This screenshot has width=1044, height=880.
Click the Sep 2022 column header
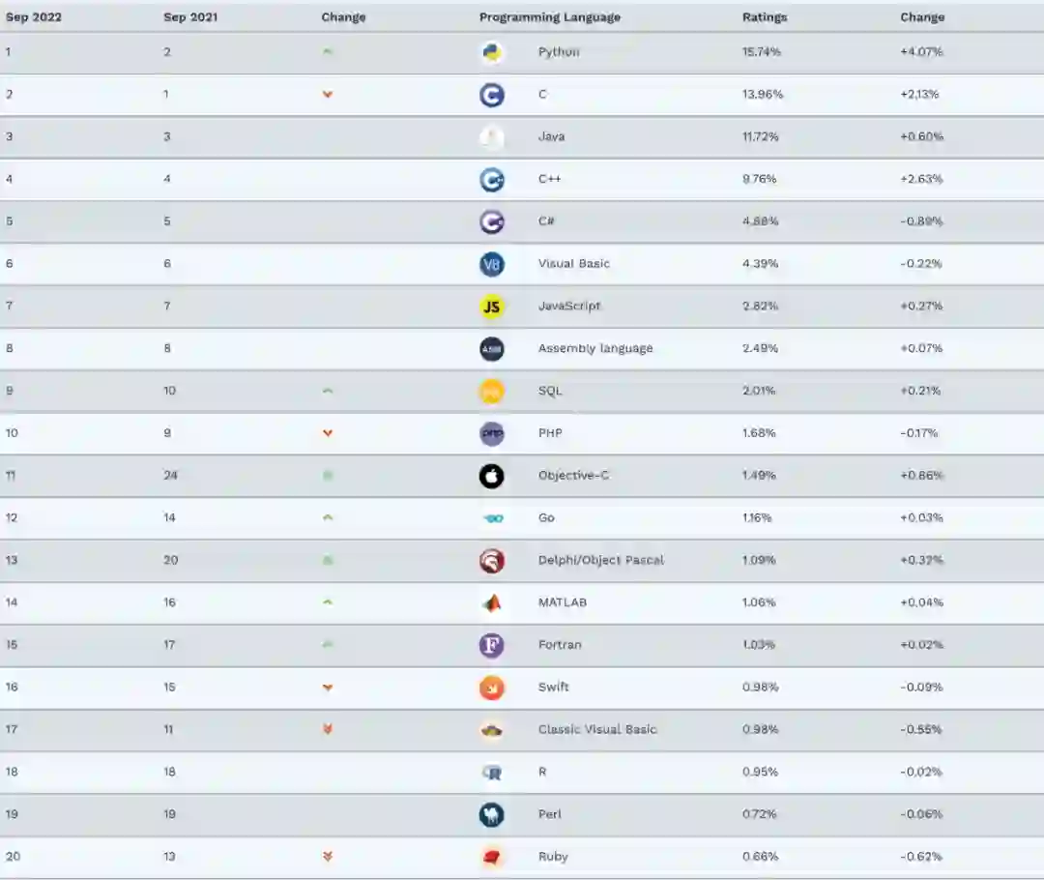[33, 17]
